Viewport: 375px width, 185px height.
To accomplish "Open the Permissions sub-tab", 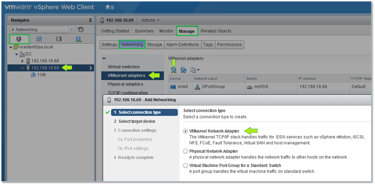I will click(x=229, y=45).
